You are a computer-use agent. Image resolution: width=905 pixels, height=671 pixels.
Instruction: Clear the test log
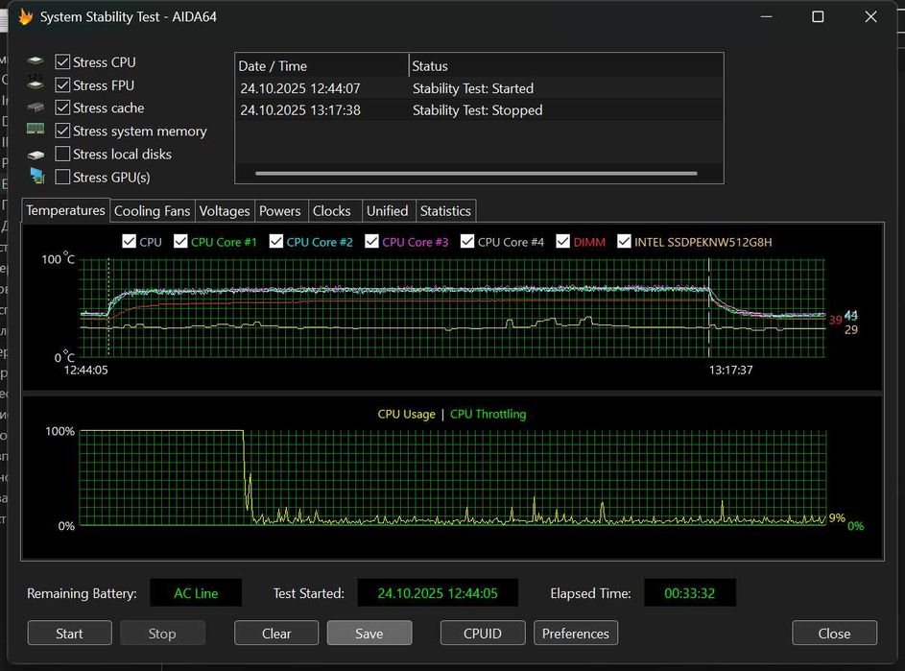tap(276, 634)
